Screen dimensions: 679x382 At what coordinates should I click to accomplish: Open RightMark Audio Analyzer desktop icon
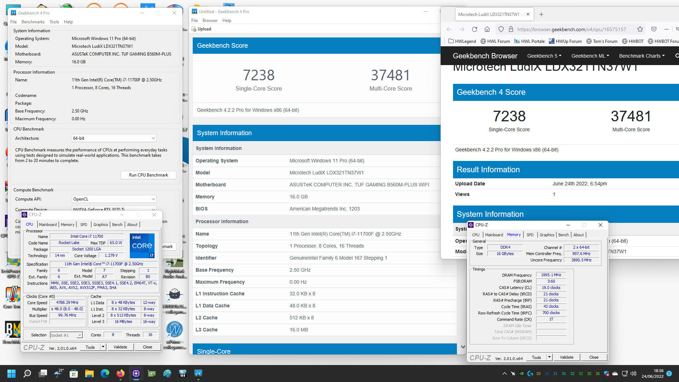[174, 268]
